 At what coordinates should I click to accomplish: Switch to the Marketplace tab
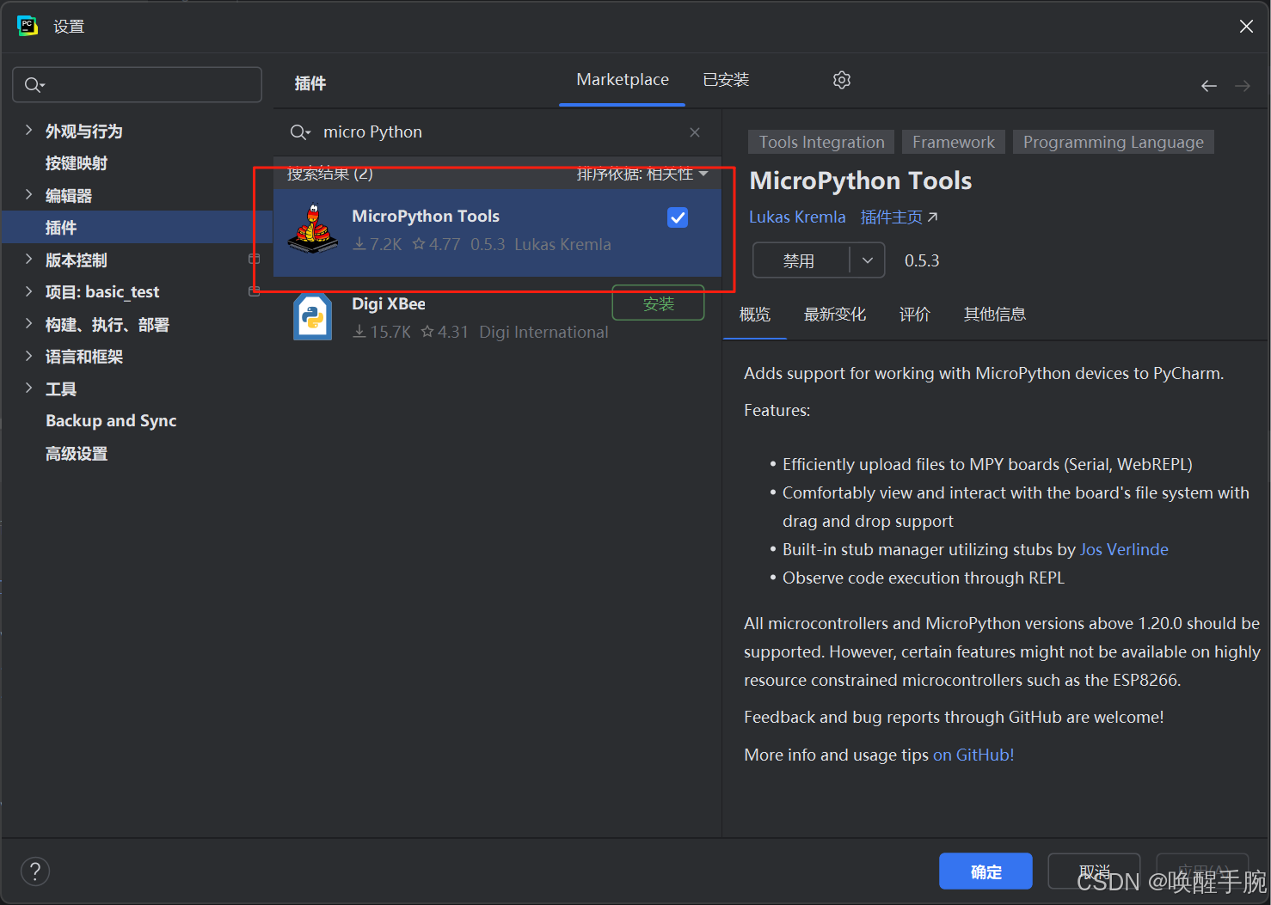623,80
